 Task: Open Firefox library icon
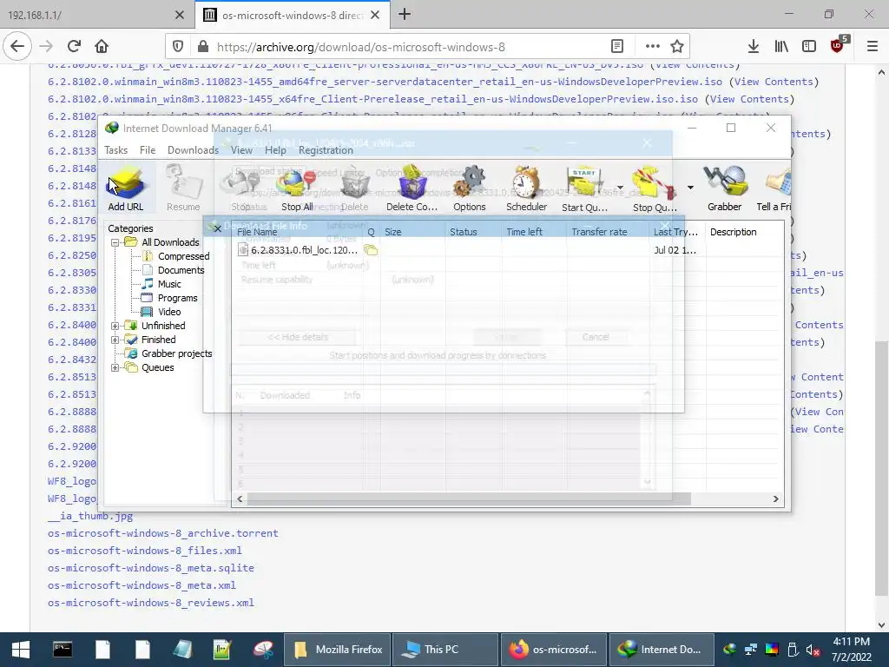pos(781,47)
